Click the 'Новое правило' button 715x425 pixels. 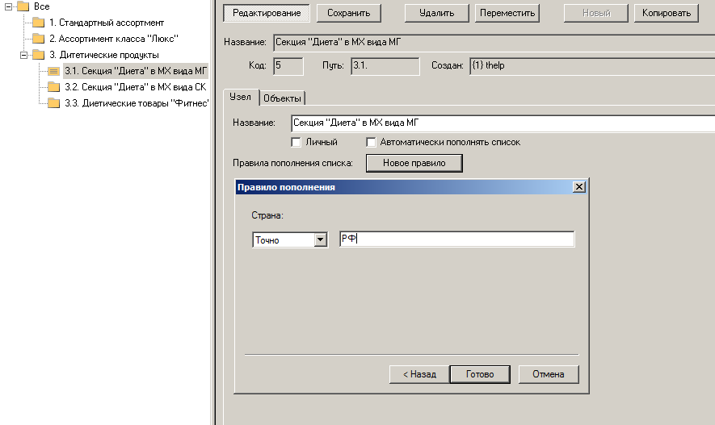[x=414, y=163]
